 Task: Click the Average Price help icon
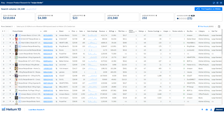[84, 15]
